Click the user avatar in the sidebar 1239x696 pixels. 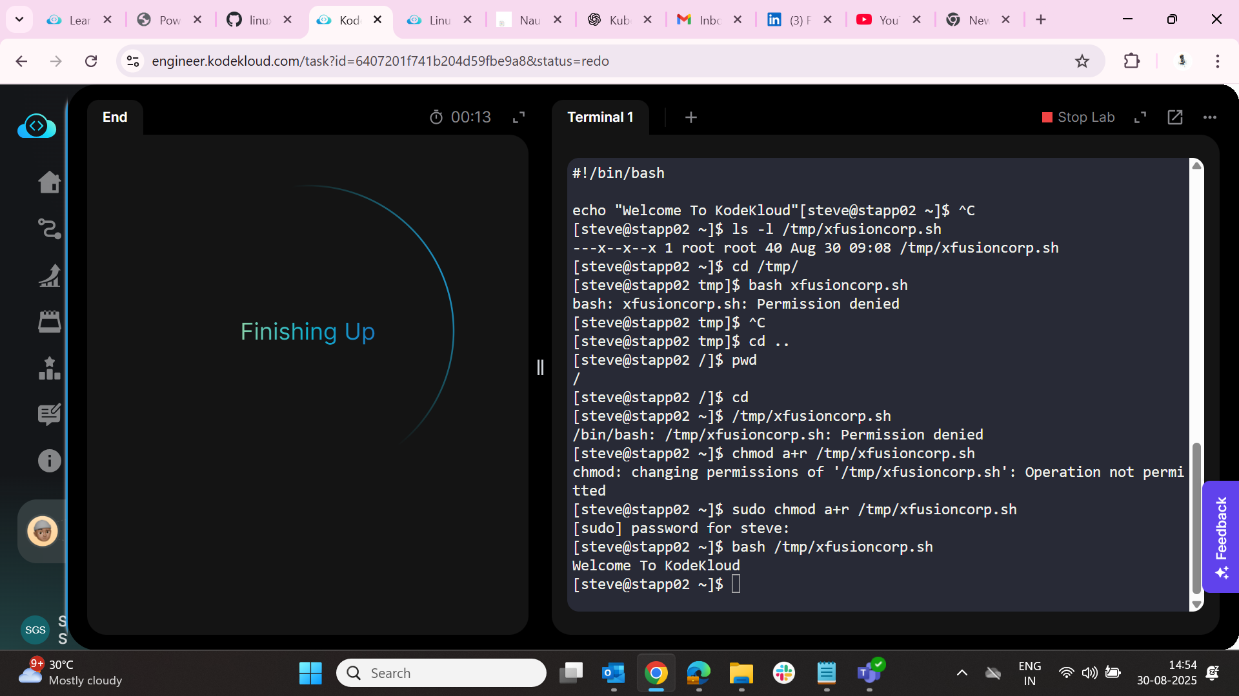43,532
